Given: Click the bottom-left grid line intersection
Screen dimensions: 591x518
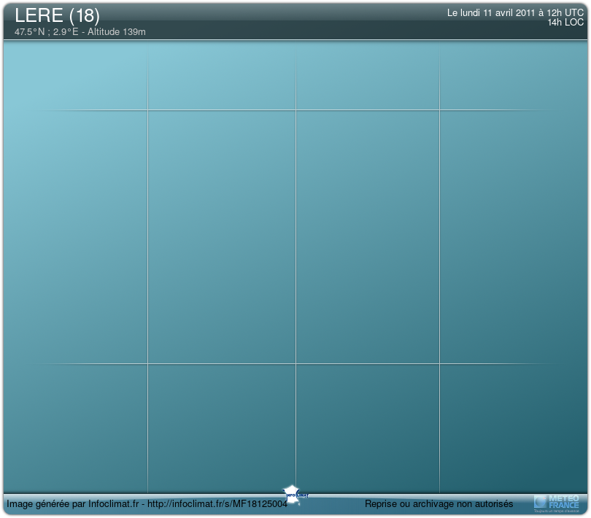Looking at the screenshot, I should pyautogui.click(x=148, y=363).
